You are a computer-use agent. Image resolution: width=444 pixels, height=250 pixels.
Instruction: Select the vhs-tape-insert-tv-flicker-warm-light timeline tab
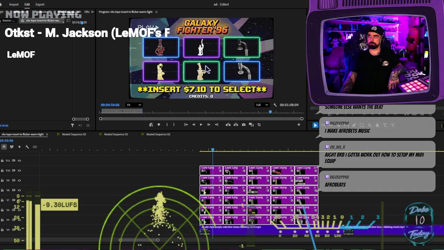pos(23,134)
